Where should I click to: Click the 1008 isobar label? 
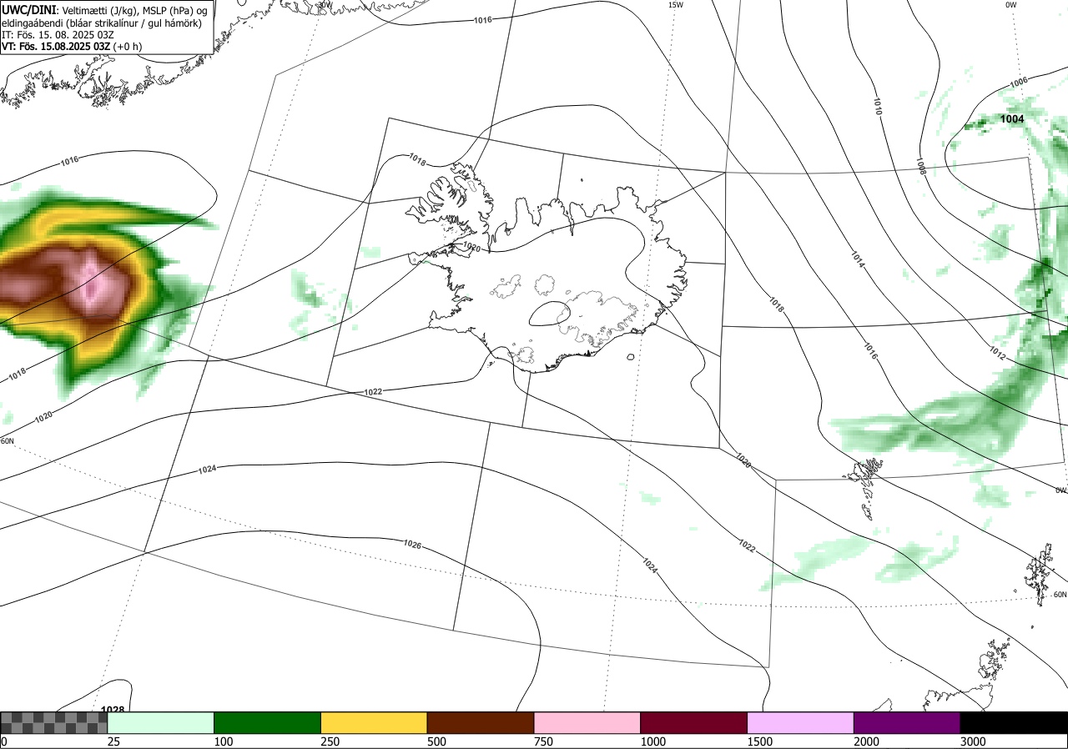click(921, 165)
